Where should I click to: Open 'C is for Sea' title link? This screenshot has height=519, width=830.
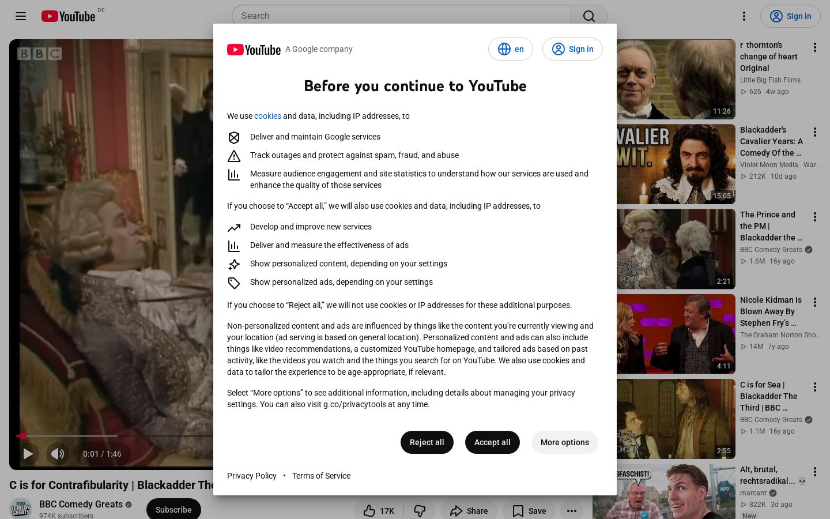click(769, 396)
